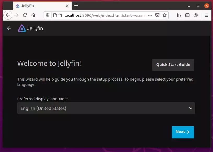Open the Firefox hamburger menu

(206, 15)
